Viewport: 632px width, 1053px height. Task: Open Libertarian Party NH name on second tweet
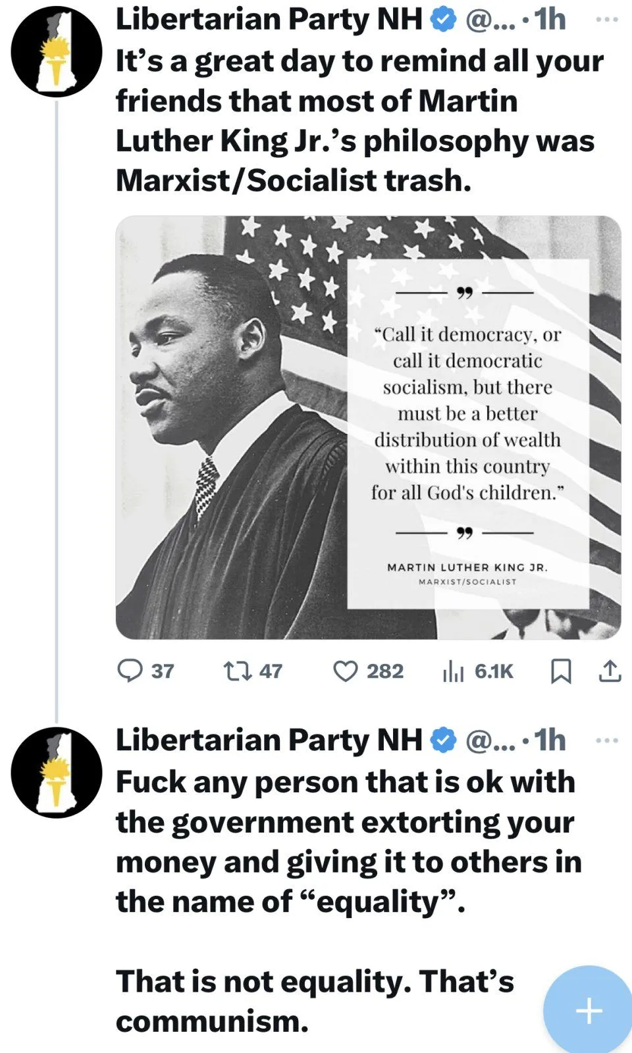[x=269, y=740]
